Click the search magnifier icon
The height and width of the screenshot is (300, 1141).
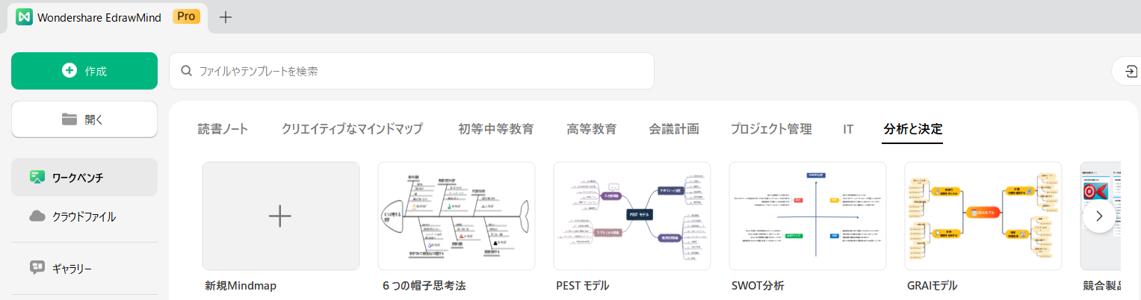tap(187, 71)
